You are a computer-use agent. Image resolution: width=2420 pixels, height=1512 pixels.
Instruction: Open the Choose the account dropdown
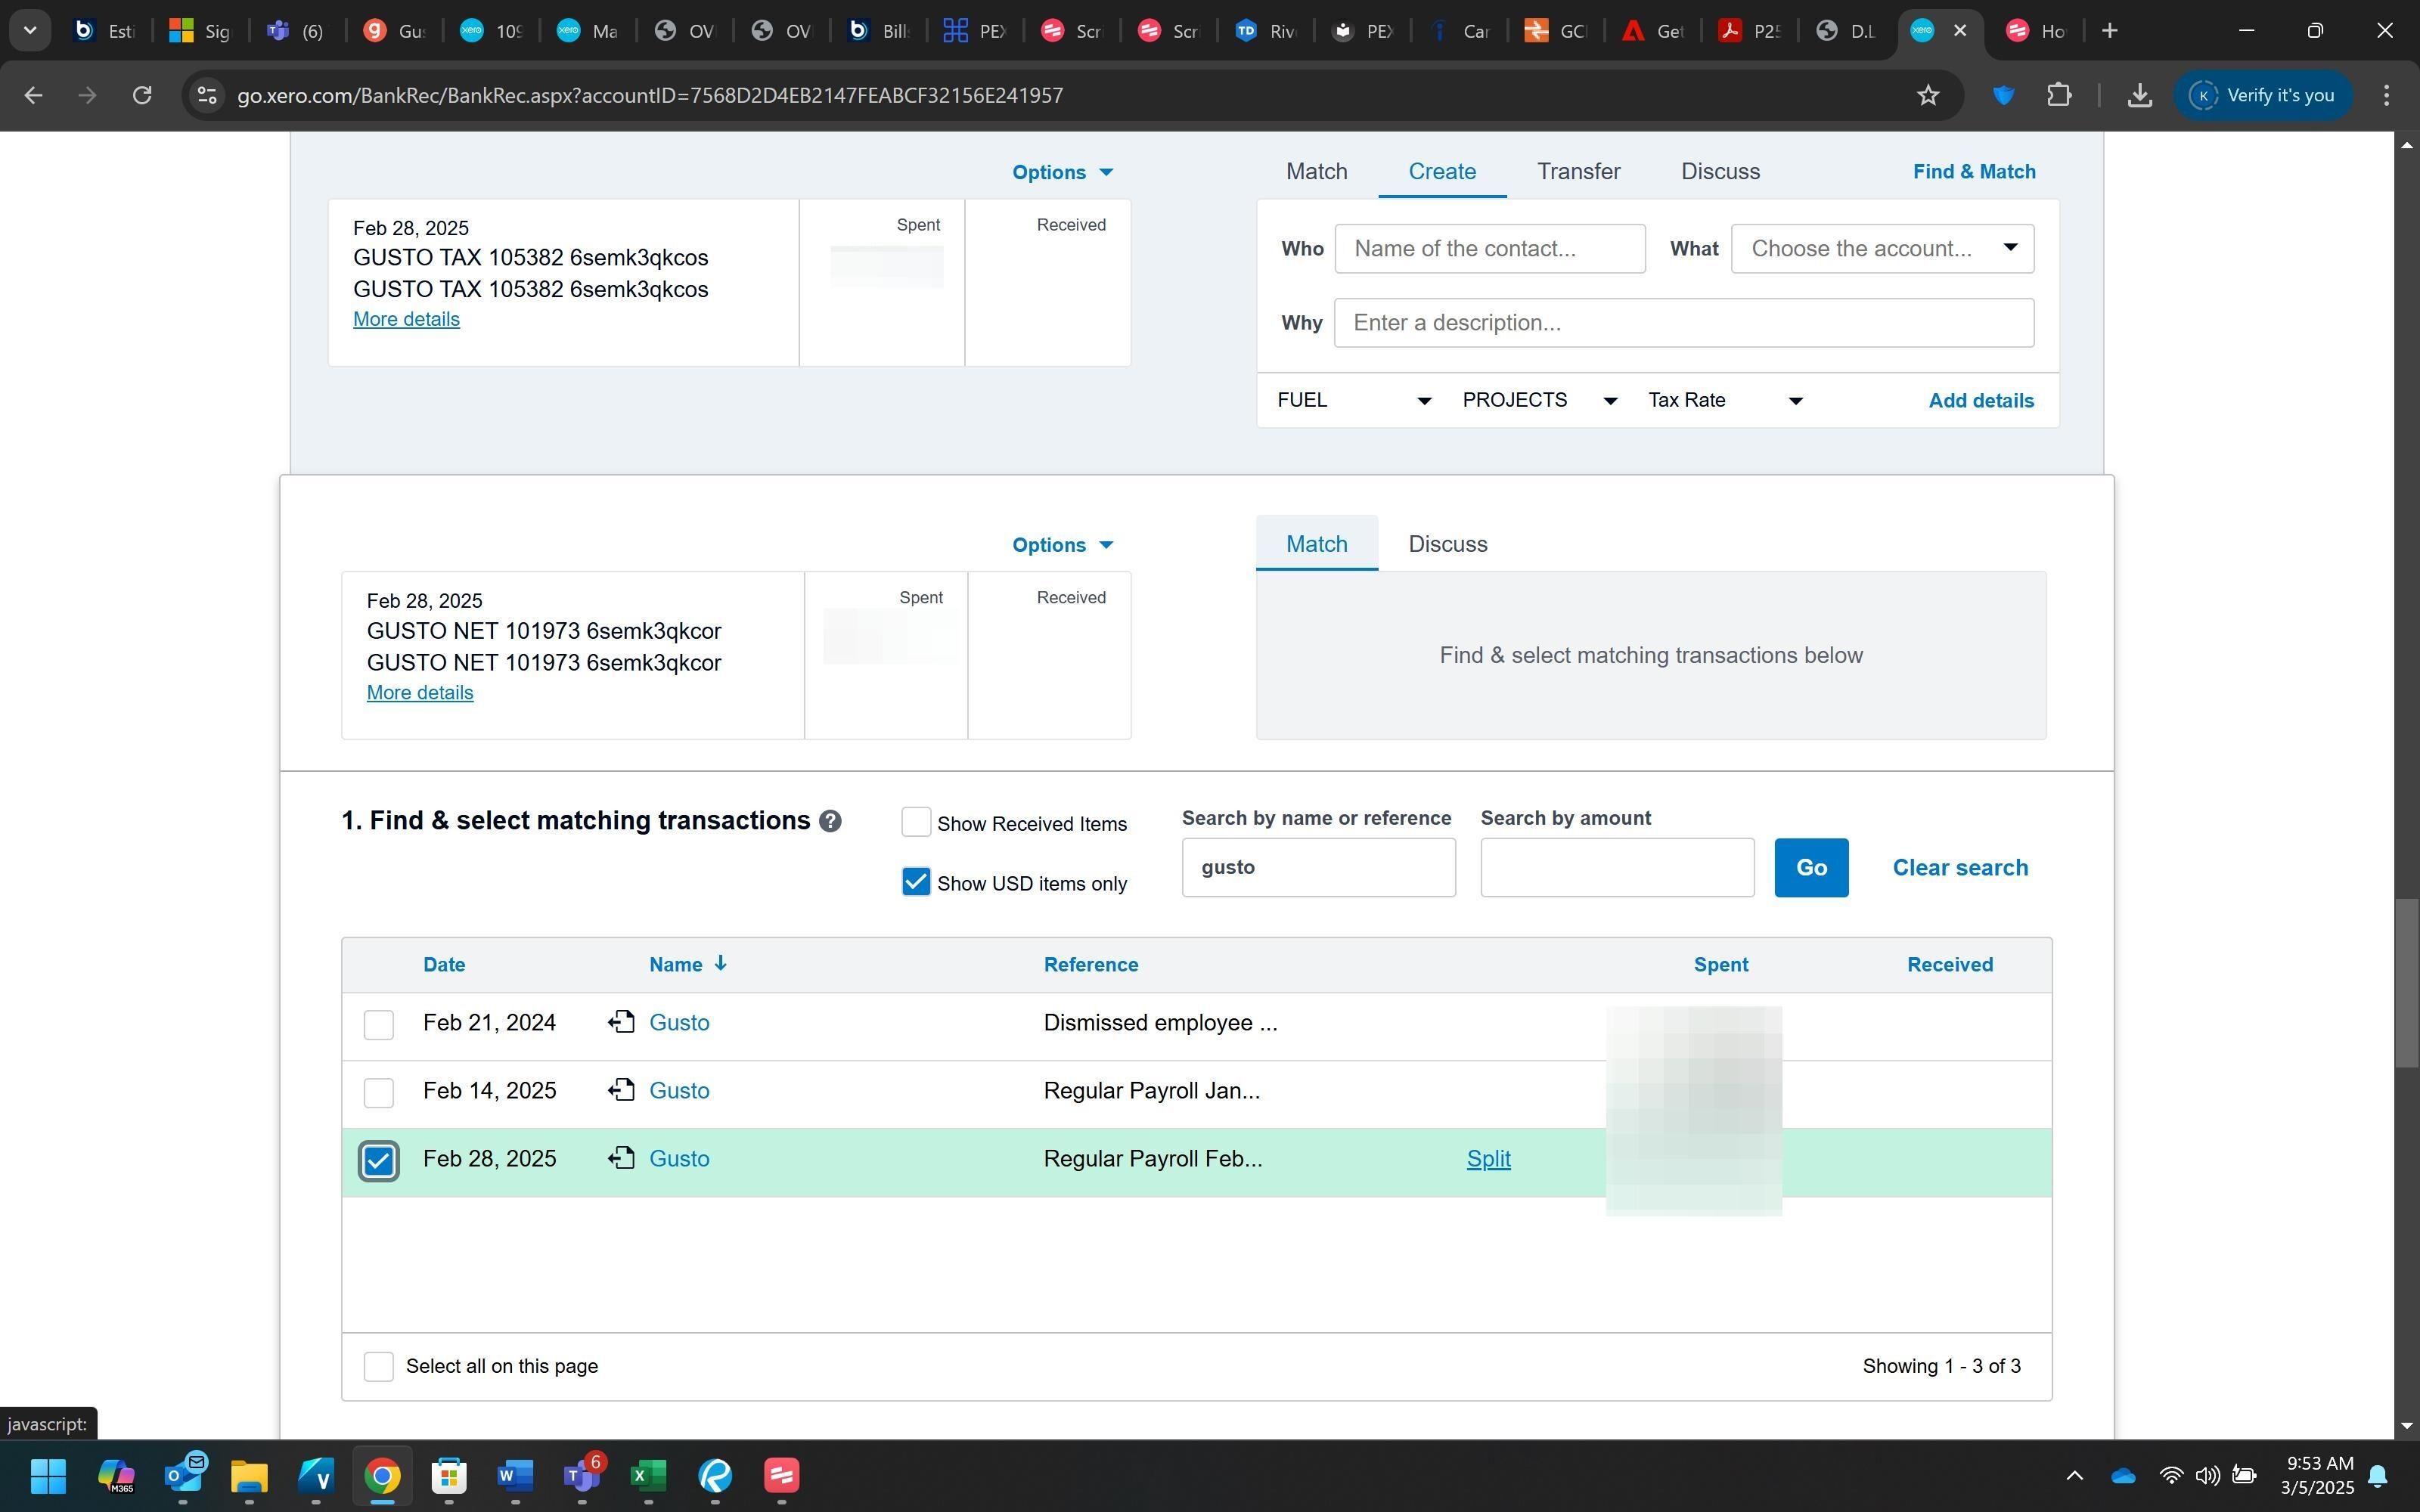(x=1881, y=249)
